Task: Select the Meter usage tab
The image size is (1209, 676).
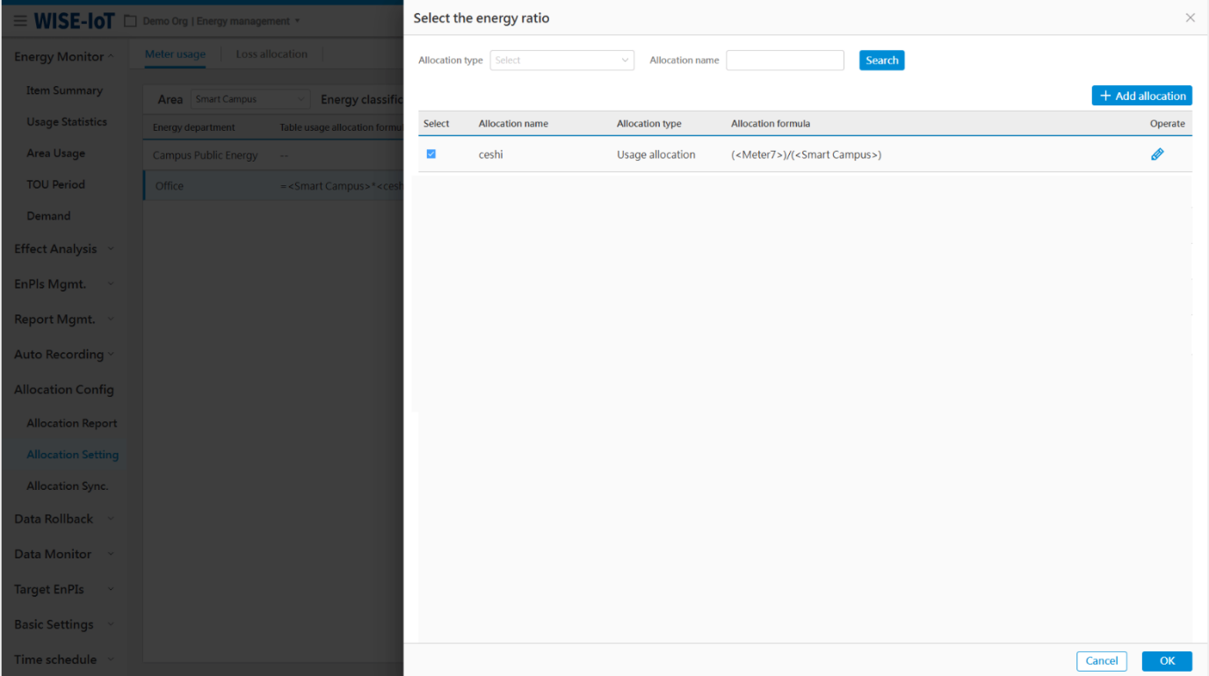Action: click(x=175, y=54)
